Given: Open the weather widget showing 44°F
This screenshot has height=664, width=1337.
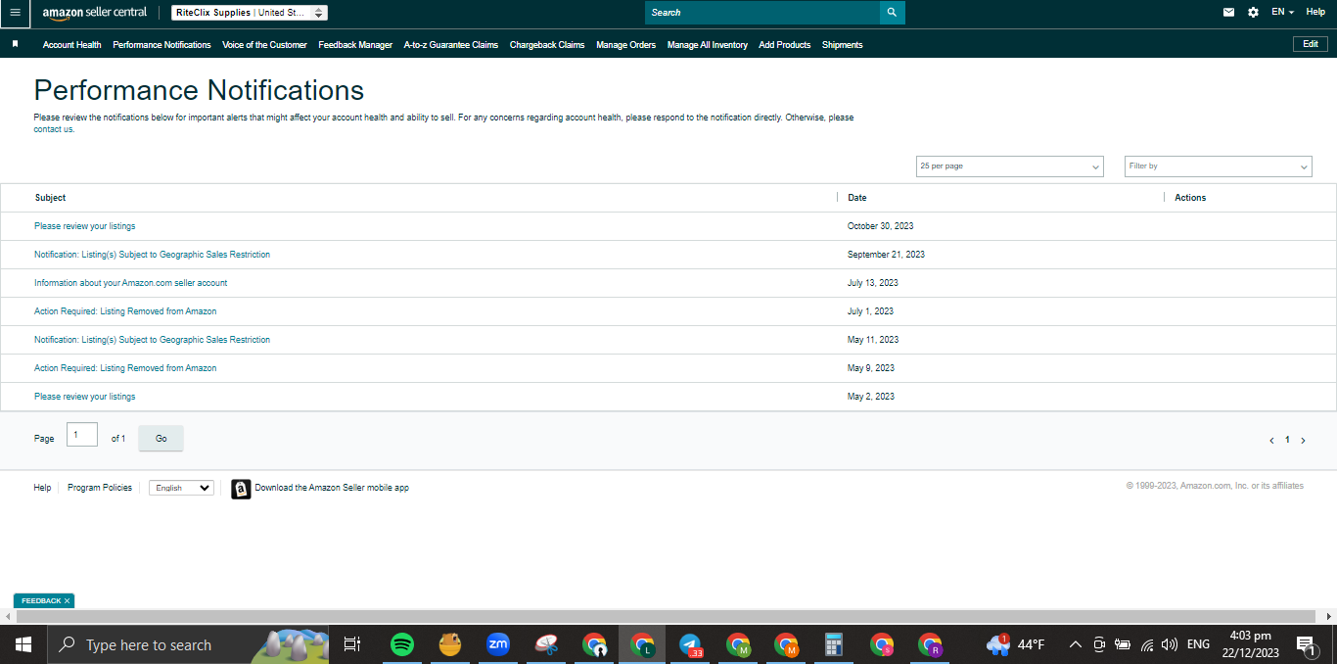Looking at the screenshot, I should click(1015, 644).
